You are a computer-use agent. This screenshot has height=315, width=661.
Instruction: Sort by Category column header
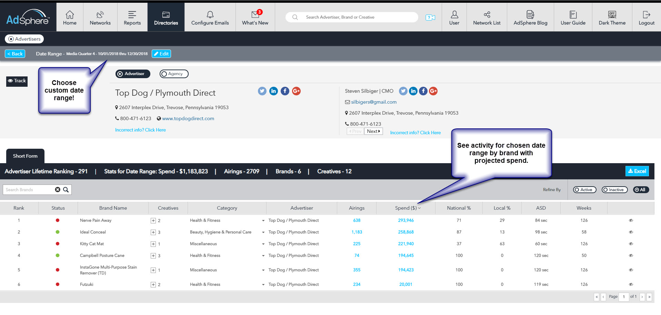[x=227, y=208]
